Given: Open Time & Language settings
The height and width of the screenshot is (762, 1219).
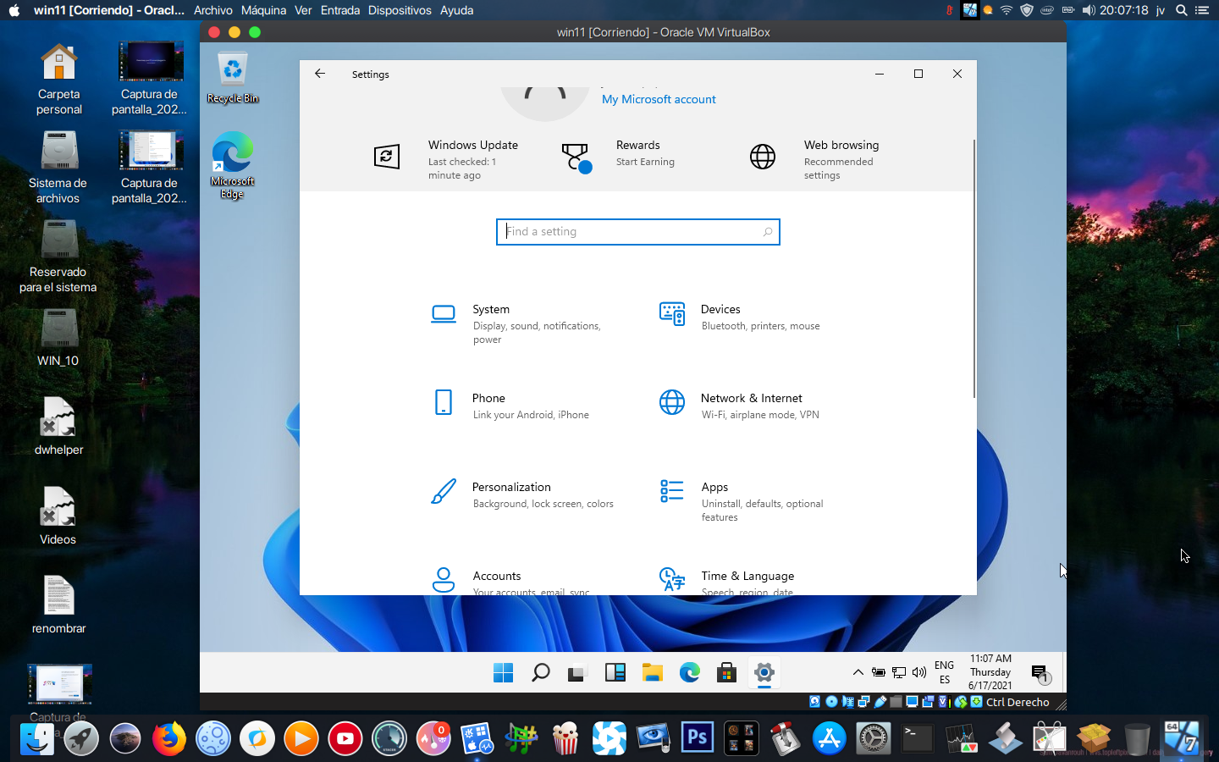Looking at the screenshot, I should (x=728, y=582).
